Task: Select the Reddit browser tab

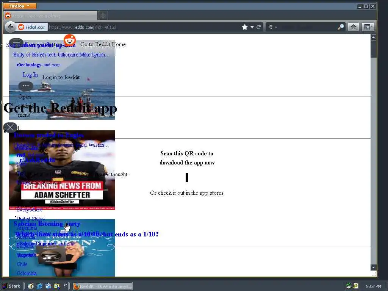Action: [50, 16]
